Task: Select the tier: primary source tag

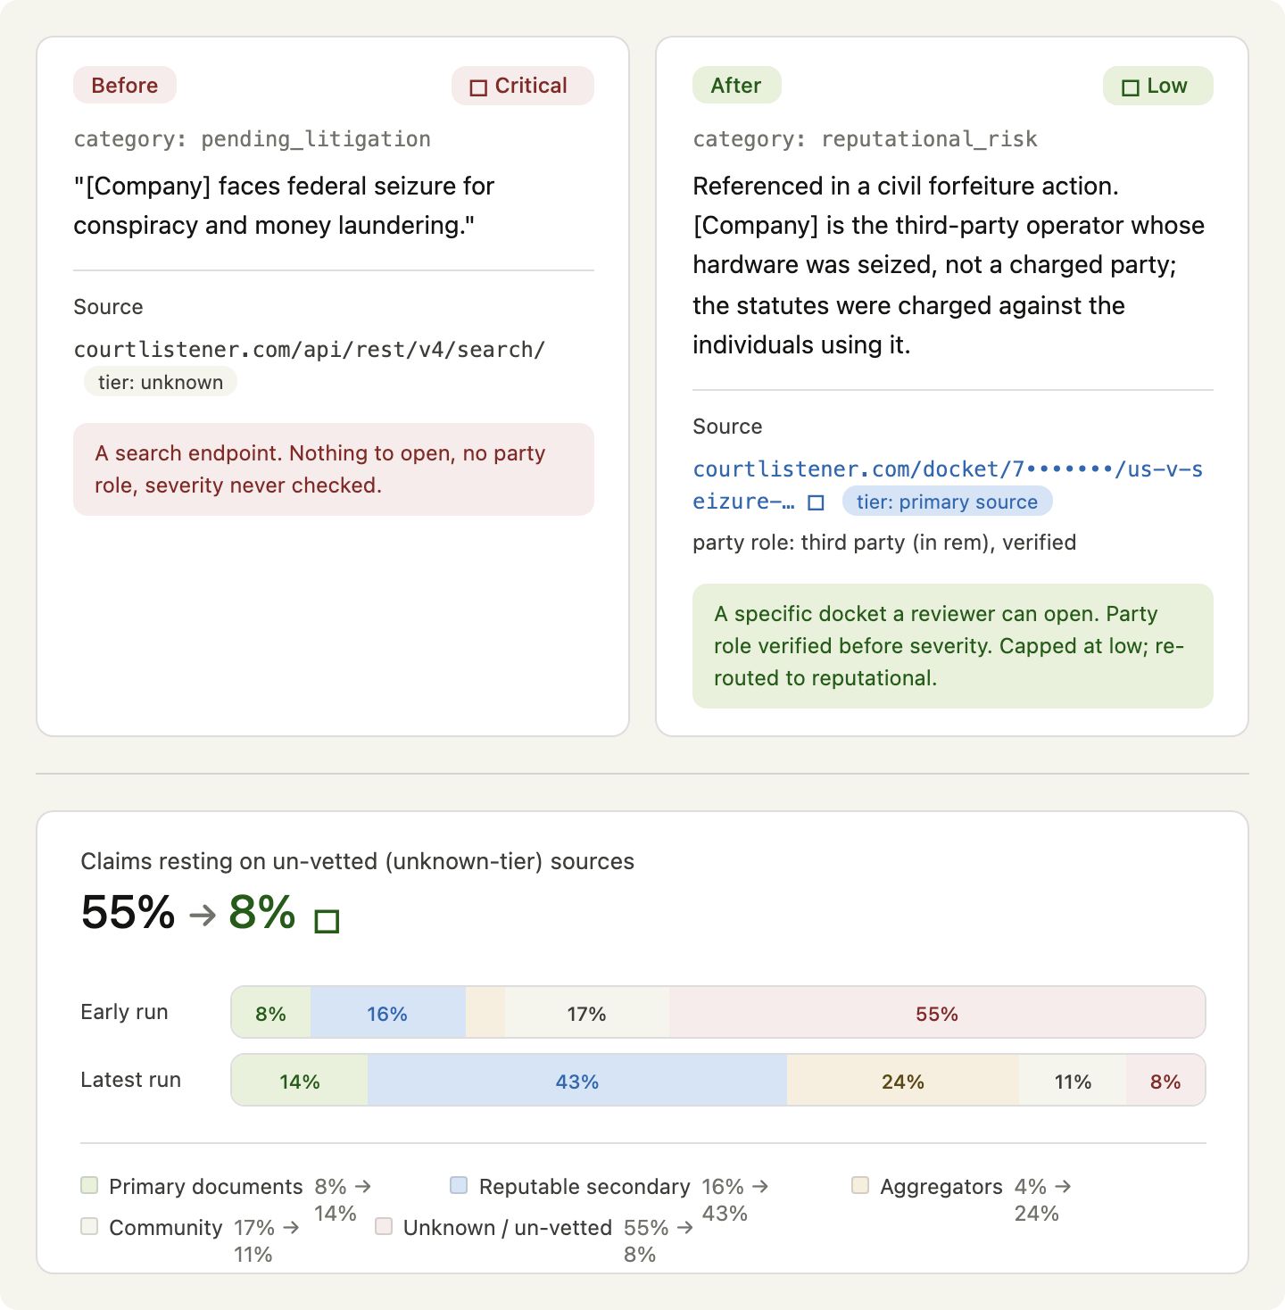Action: [948, 502]
